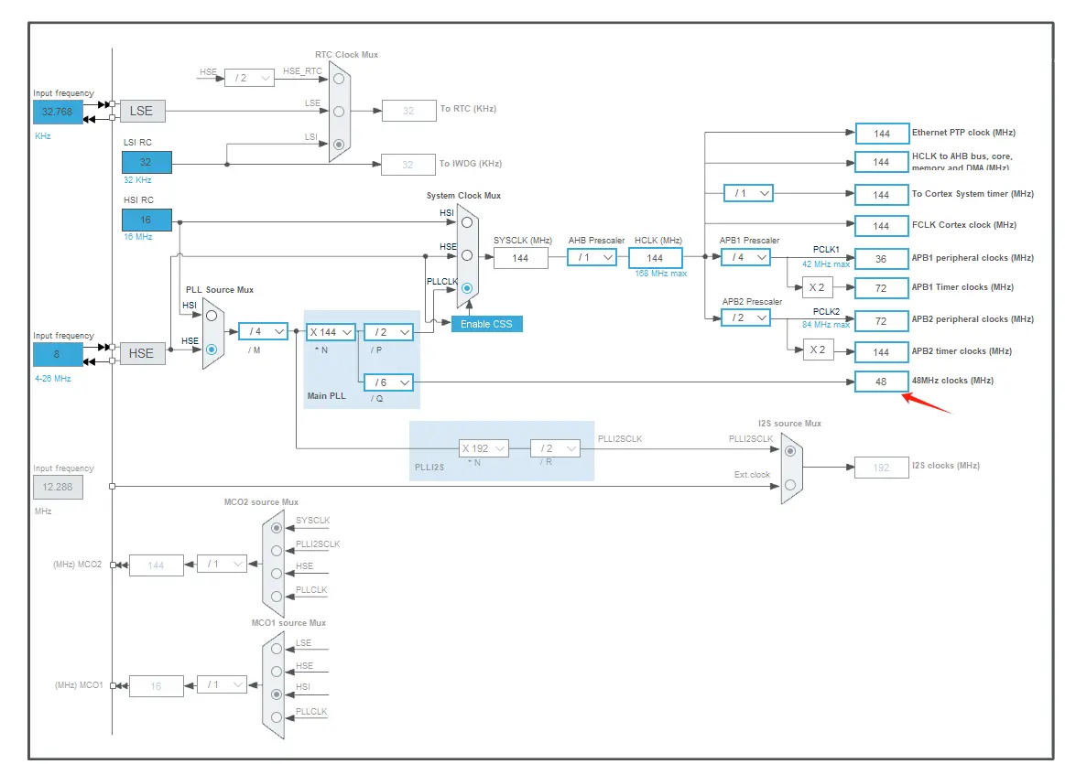Select LSI input on RTC Clock Mux
The image size is (1065, 764).
[x=338, y=144]
